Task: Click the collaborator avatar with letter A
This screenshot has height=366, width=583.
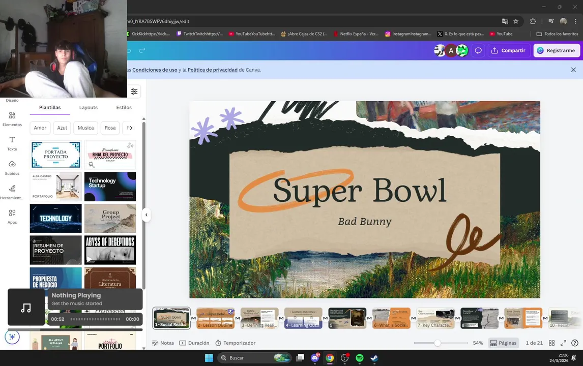Action: click(x=451, y=50)
